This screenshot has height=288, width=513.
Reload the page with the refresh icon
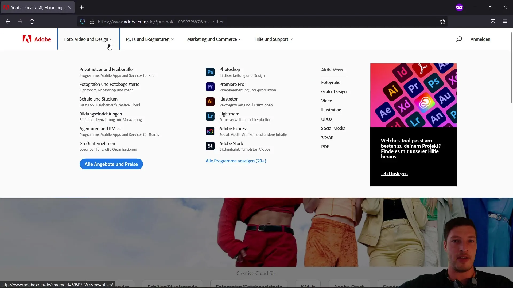point(32,22)
